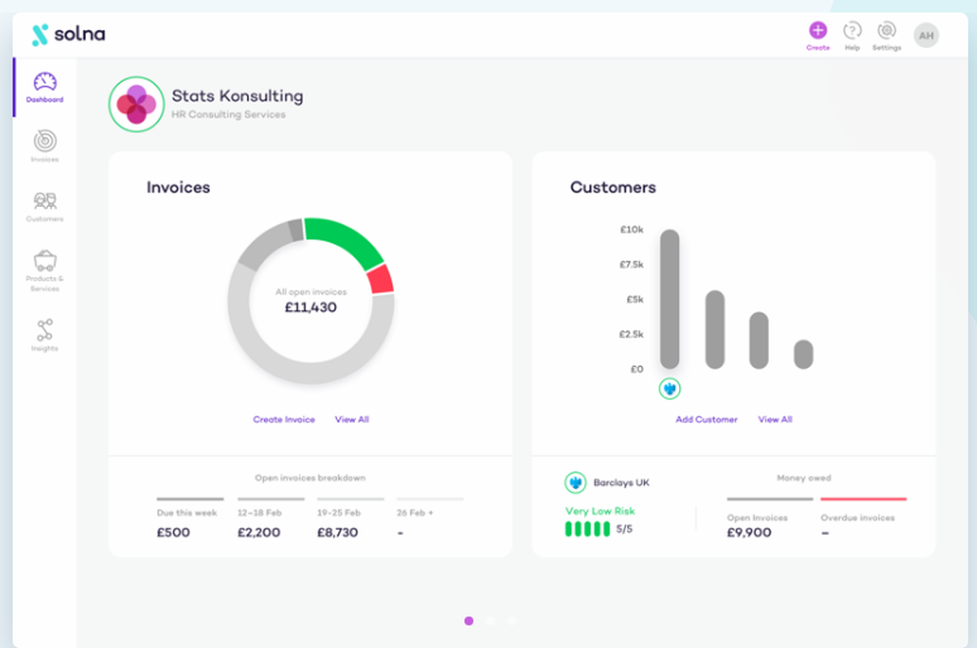The width and height of the screenshot is (977, 648).
Task: Go to the second carousel page dot
Action: (490, 621)
